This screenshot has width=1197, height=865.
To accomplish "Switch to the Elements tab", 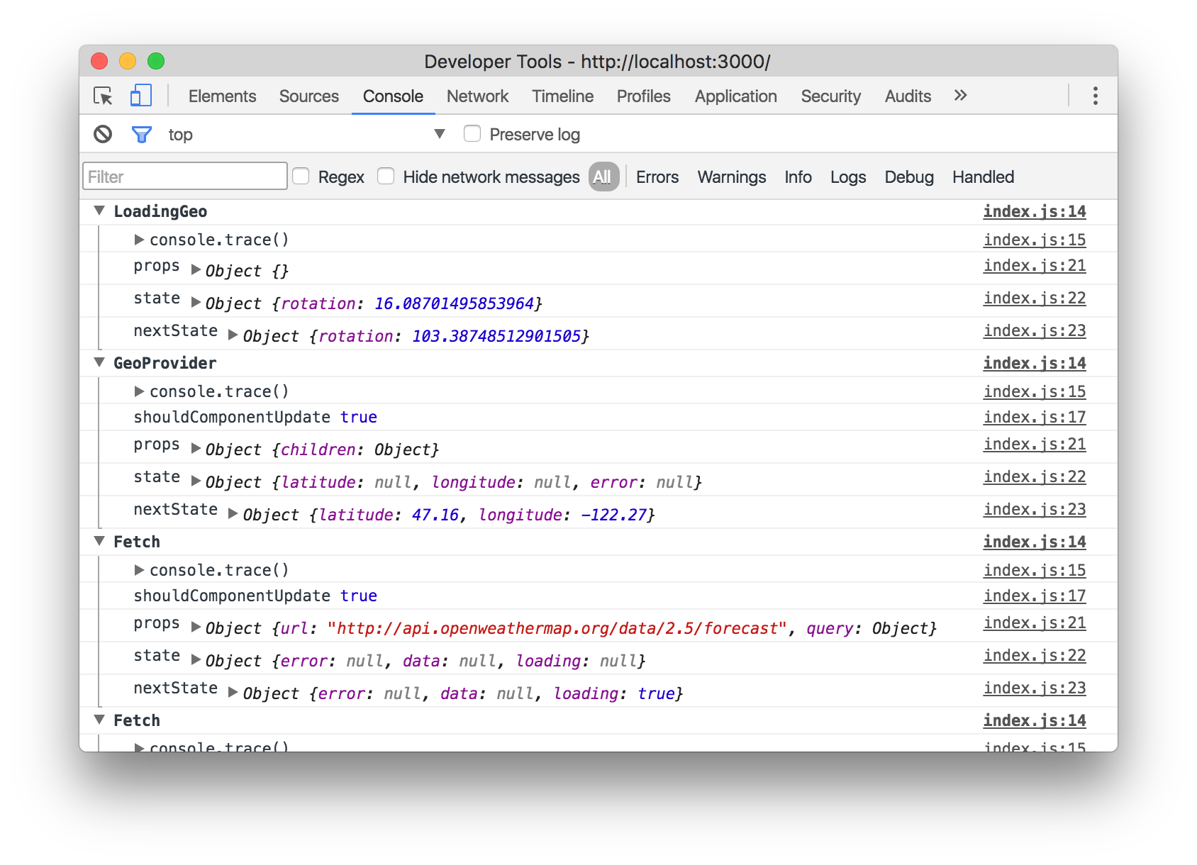I will click(x=222, y=96).
